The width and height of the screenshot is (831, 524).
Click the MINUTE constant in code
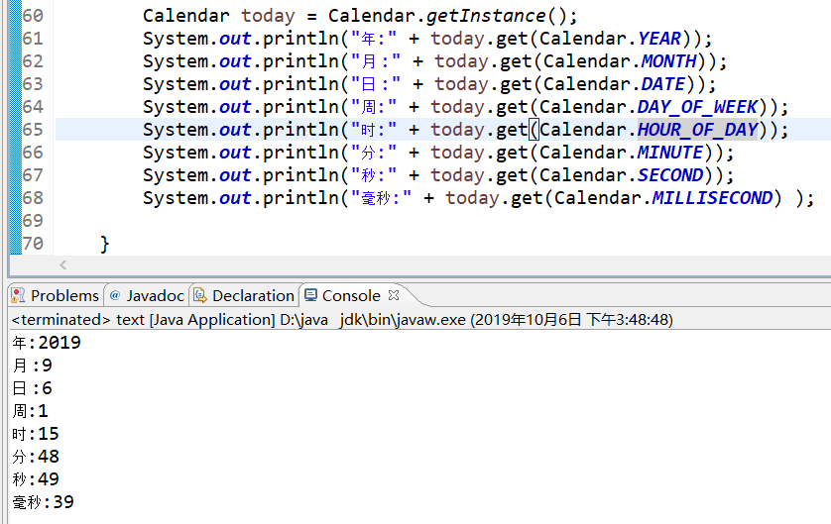[670, 153]
